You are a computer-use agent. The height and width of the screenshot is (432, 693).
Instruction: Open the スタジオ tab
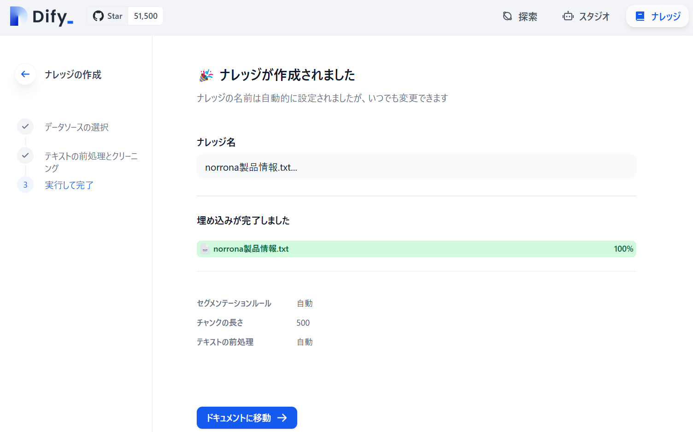coord(586,17)
